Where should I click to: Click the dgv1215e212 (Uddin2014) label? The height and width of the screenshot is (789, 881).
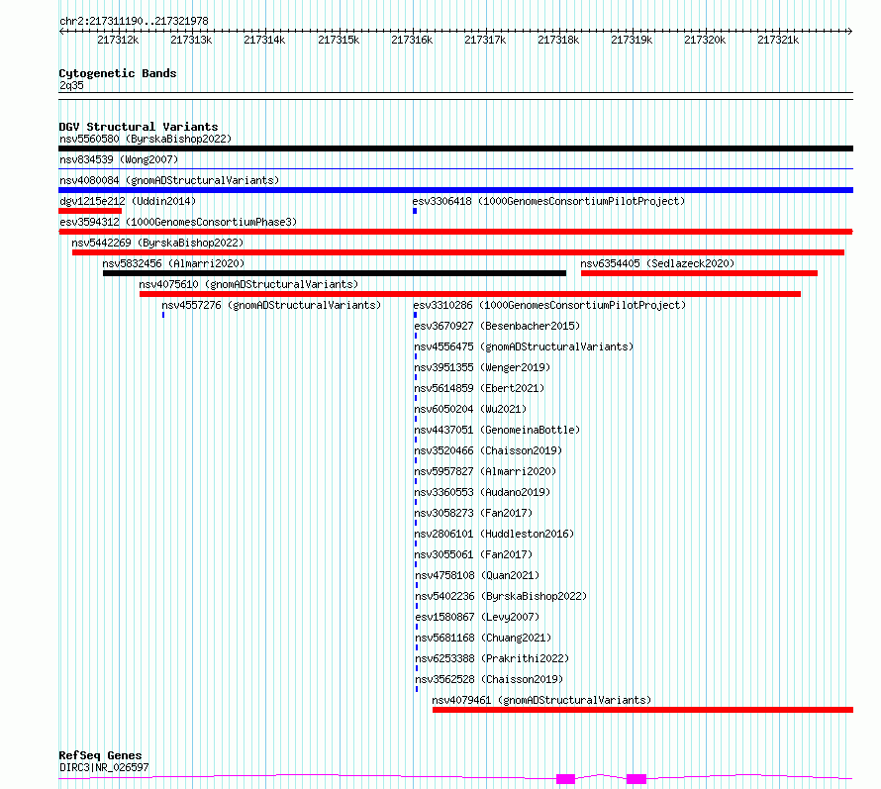click(x=128, y=201)
